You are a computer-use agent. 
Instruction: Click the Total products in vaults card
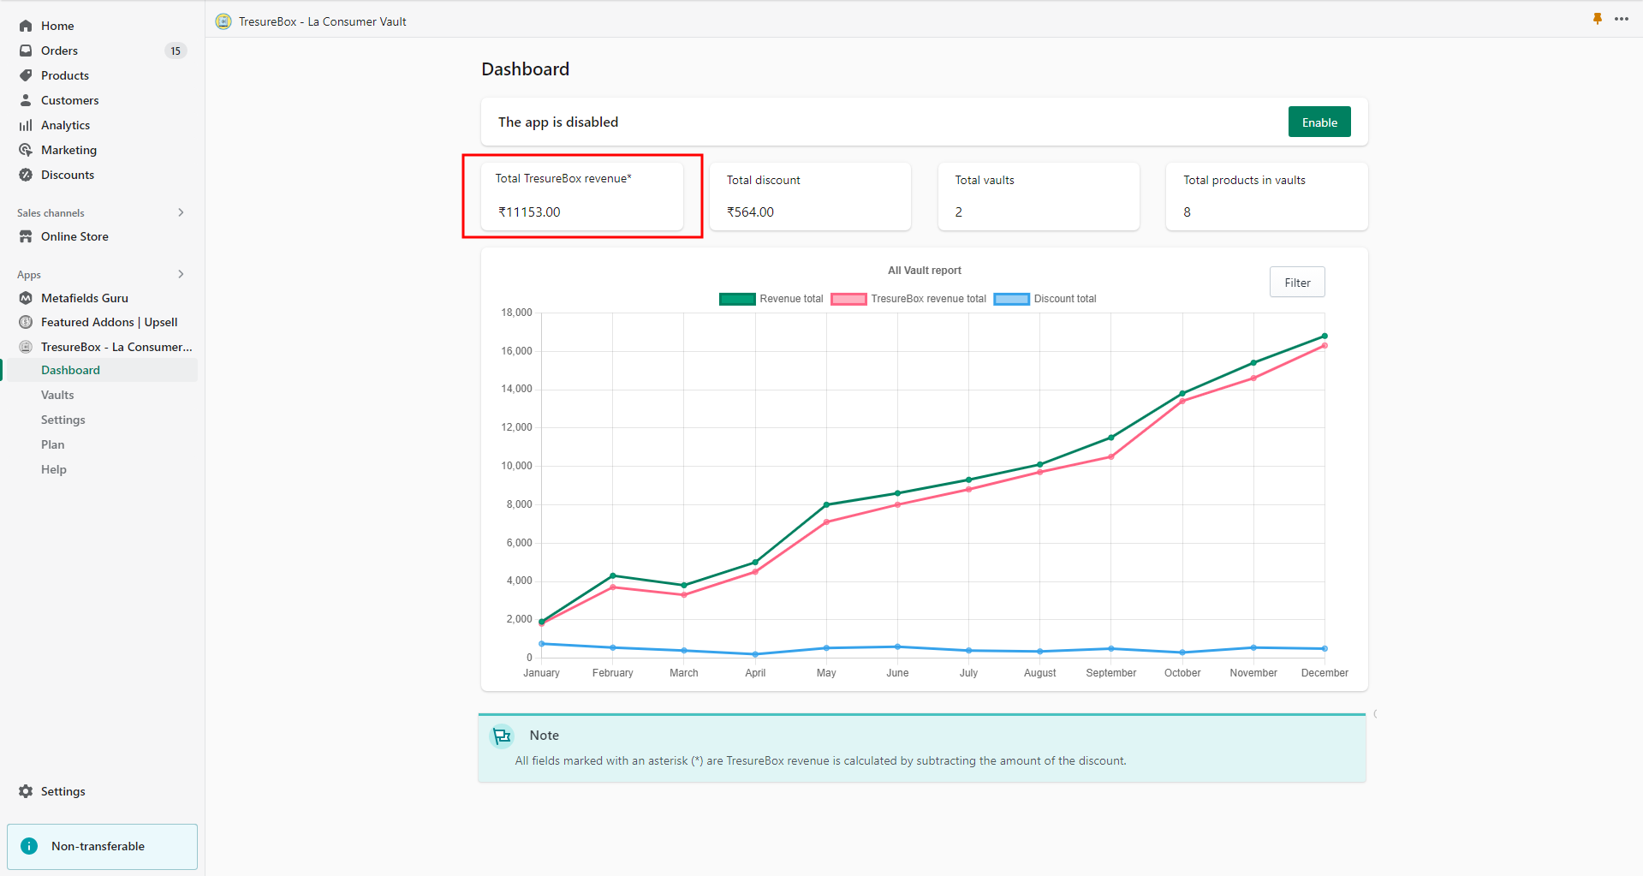(1266, 196)
